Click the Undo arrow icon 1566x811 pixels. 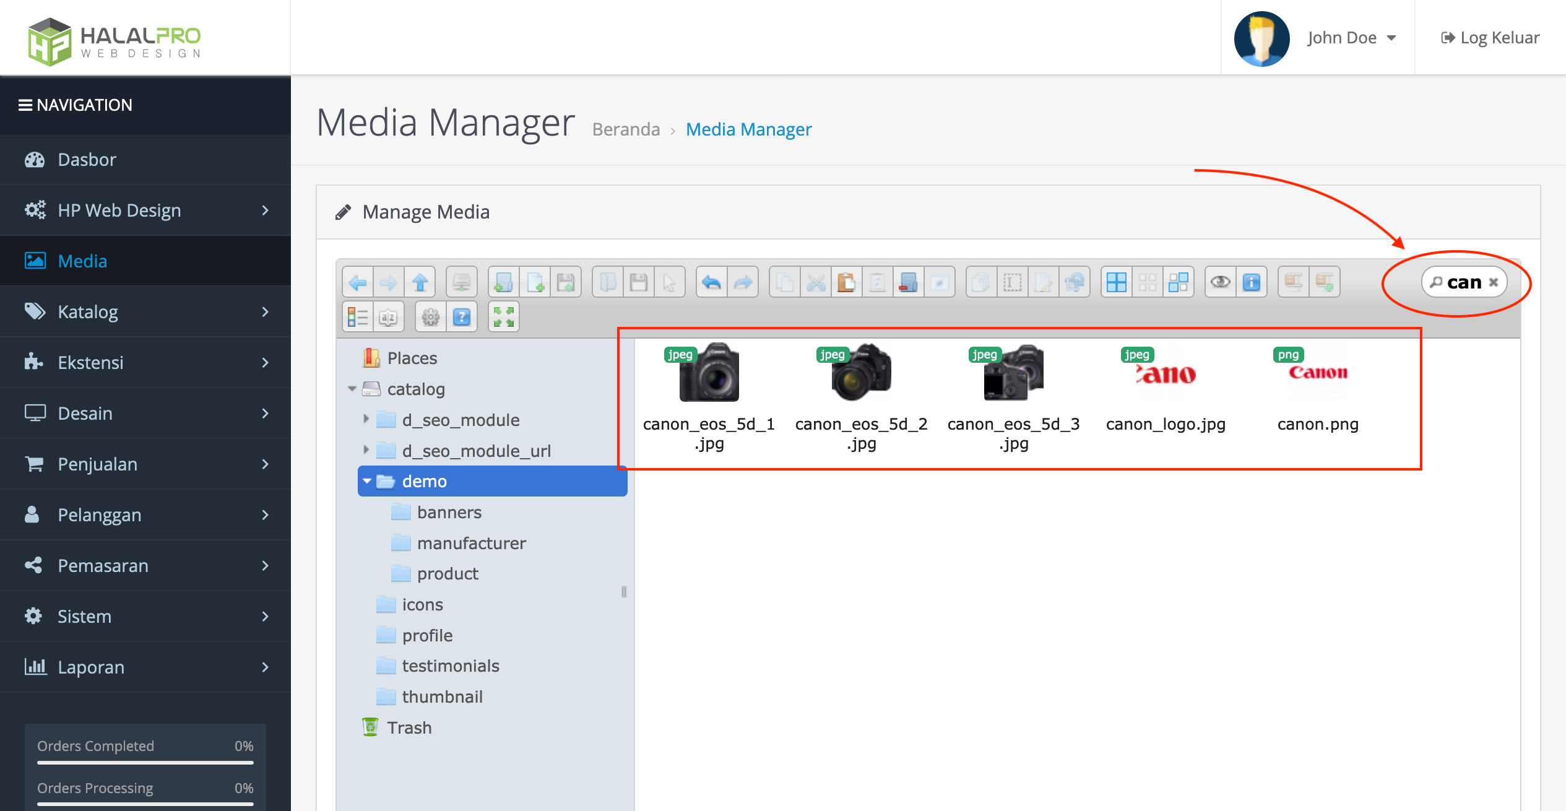pyautogui.click(x=712, y=283)
